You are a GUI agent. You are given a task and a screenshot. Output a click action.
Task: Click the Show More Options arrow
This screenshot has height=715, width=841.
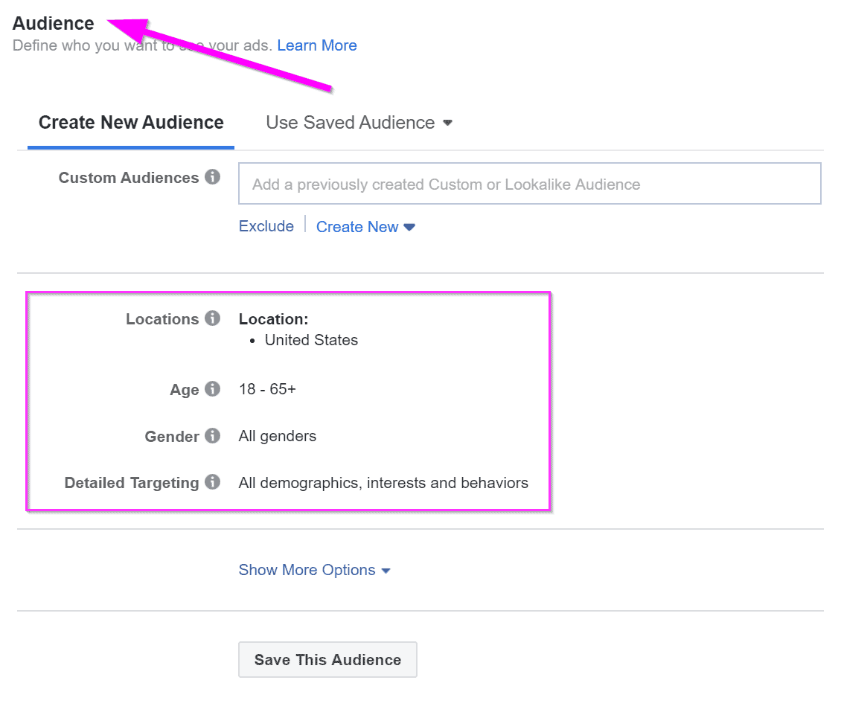click(386, 570)
